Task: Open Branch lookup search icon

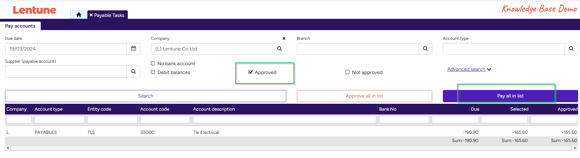Action: 425,49
